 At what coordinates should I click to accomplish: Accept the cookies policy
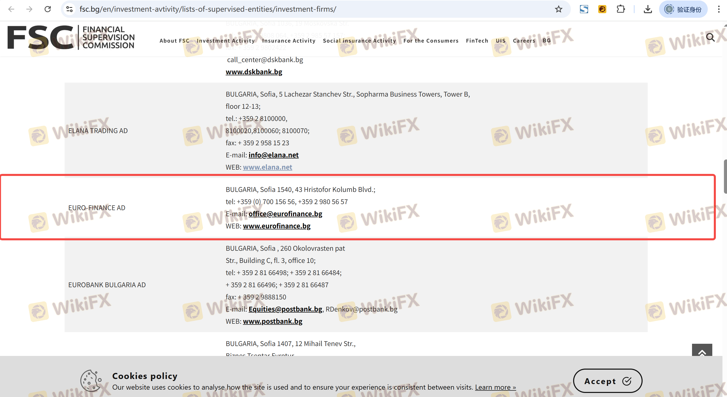pos(607,381)
